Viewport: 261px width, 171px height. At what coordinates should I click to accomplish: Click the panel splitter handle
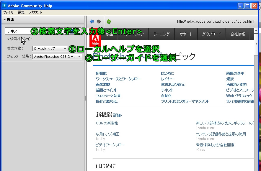point(85,98)
